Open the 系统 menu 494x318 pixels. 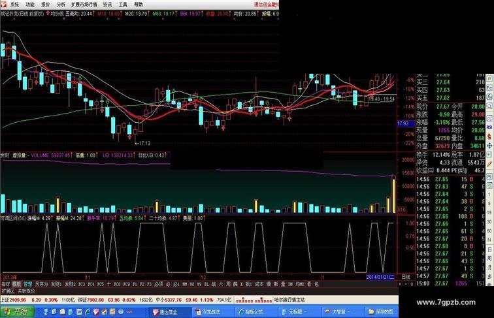(14, 5)
